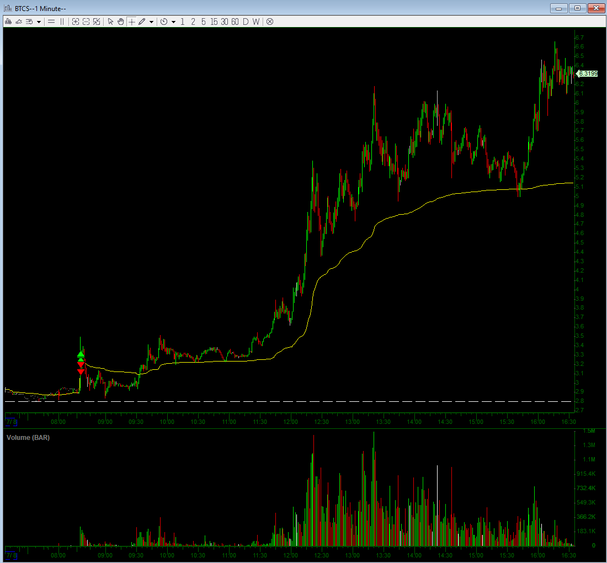Select the vertical line drawing tool

[62, 22]
